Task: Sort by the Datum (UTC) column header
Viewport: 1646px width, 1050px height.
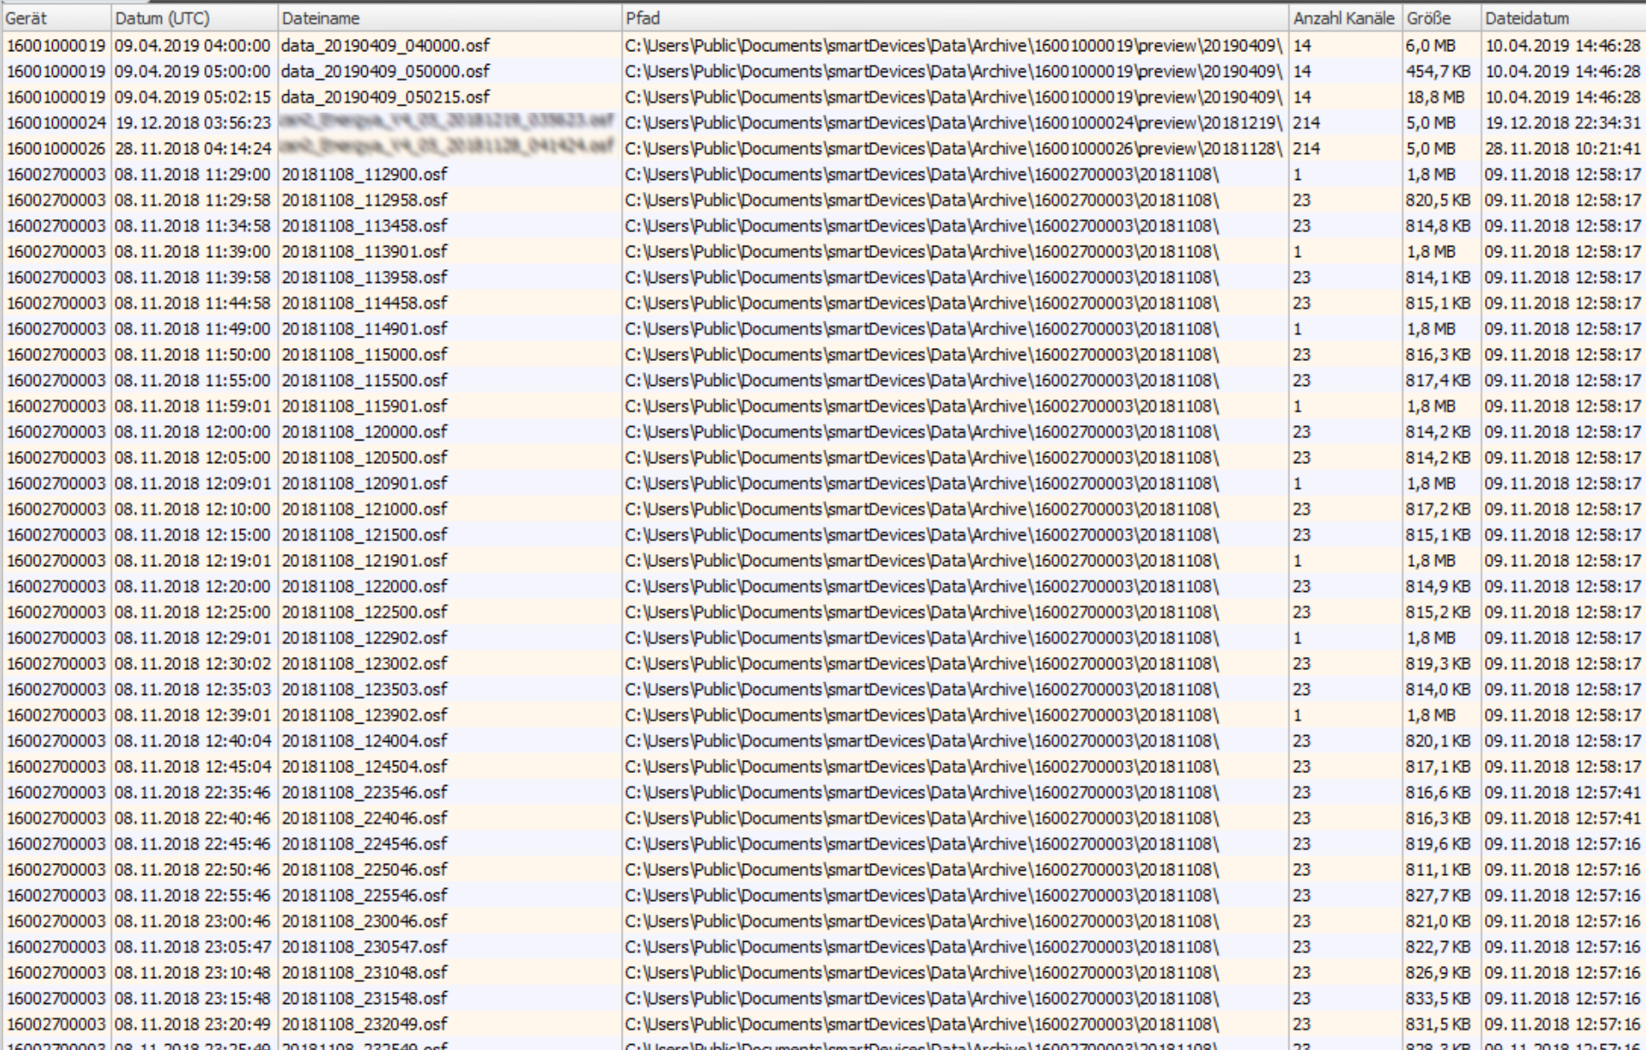Action: pyautogui.click(x=194, y=18)
